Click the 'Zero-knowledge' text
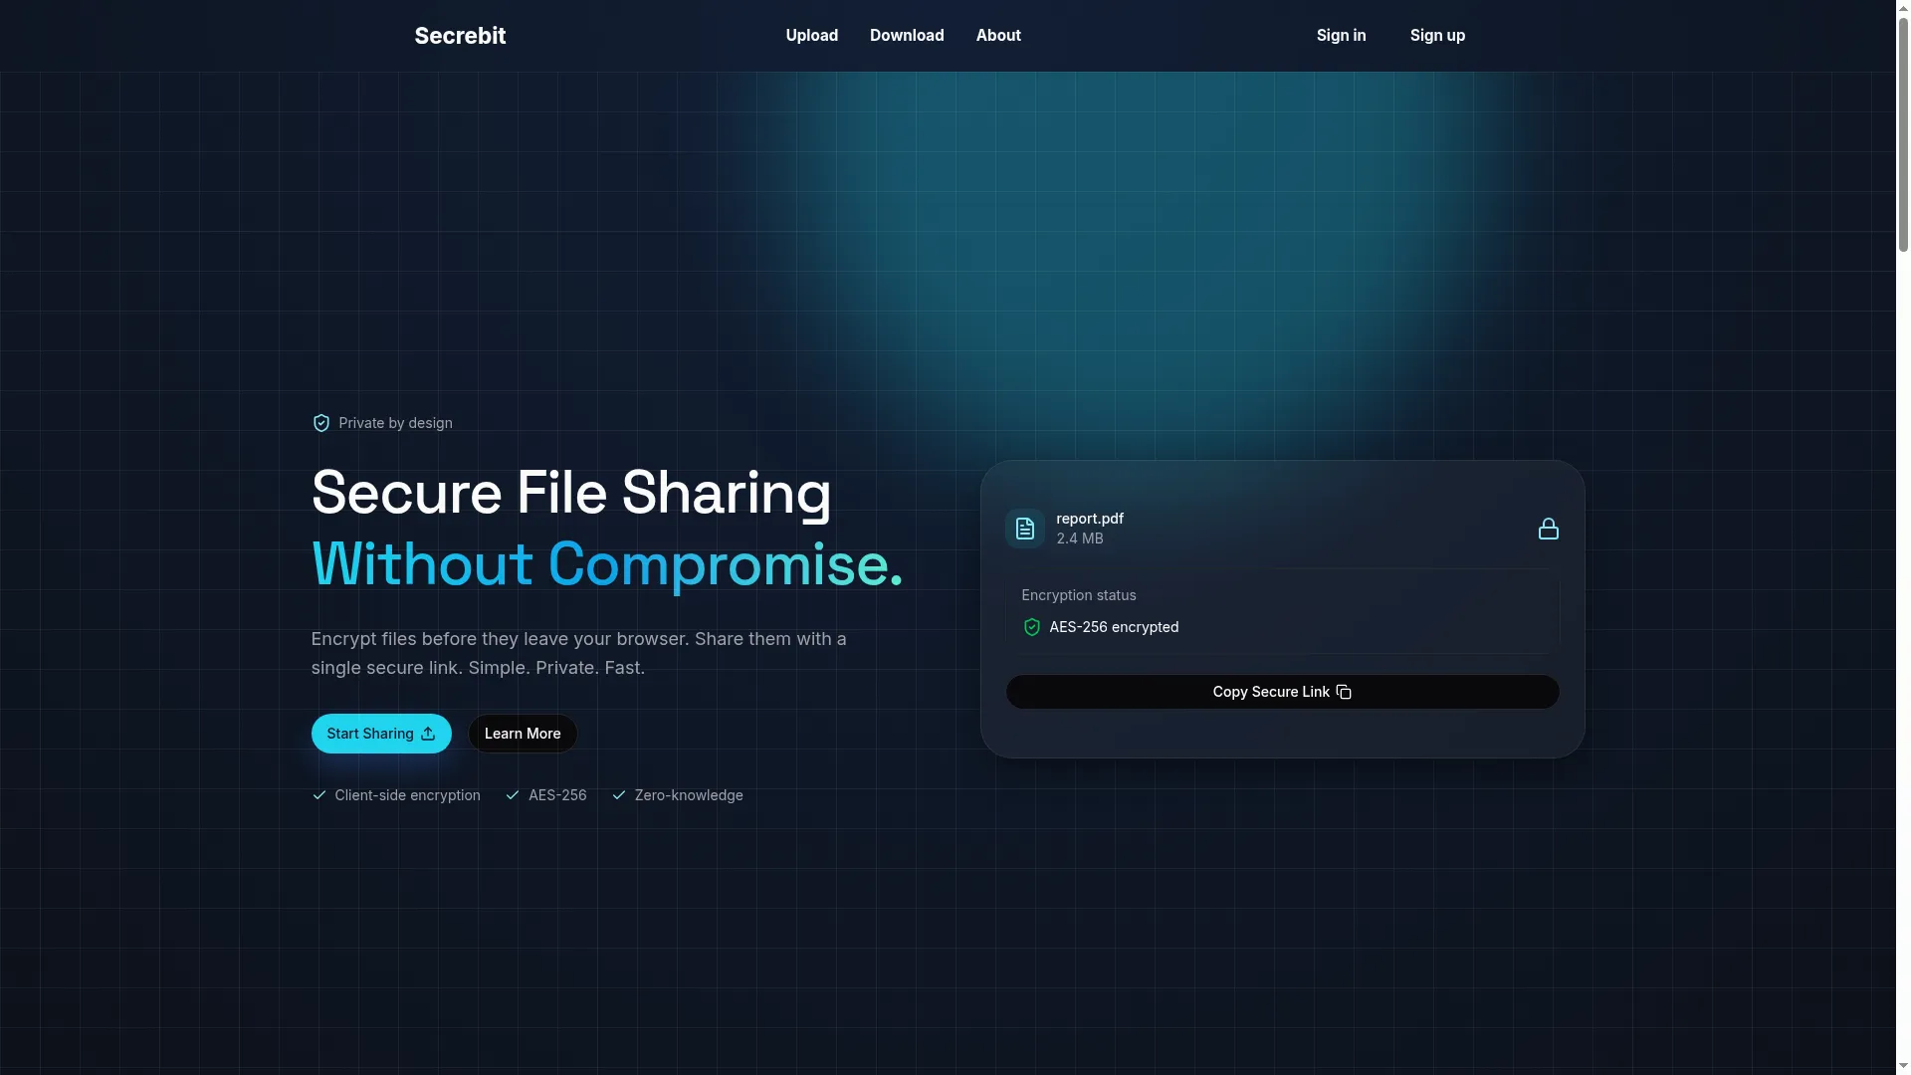This screenshot has height=1075, width=1911. (689, 795)
